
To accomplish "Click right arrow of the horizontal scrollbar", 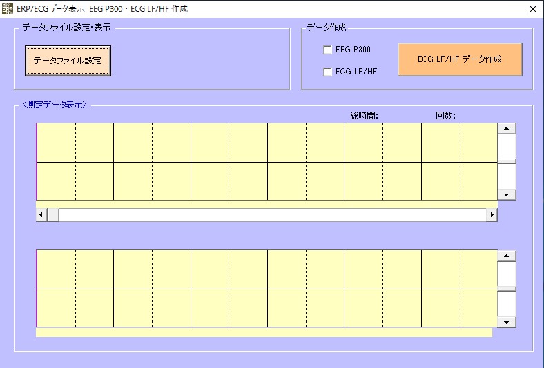I will (492, 215).
